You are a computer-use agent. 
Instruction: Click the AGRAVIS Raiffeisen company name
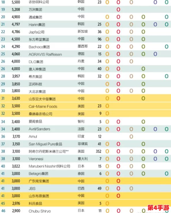45,54
